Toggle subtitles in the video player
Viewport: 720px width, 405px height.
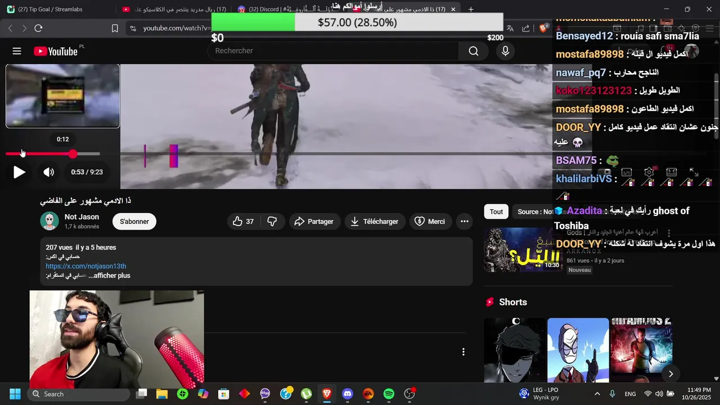627,172
